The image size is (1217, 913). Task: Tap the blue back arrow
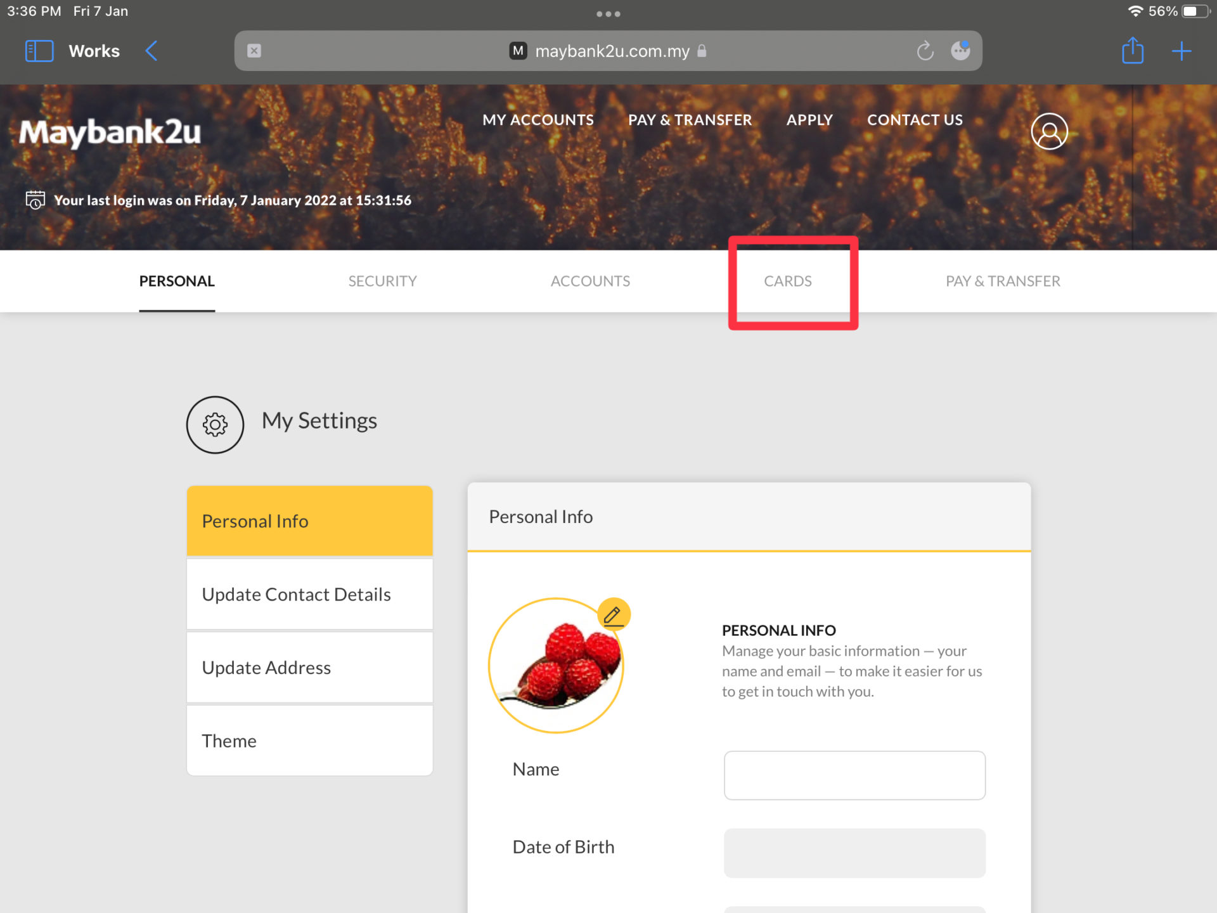151,51
